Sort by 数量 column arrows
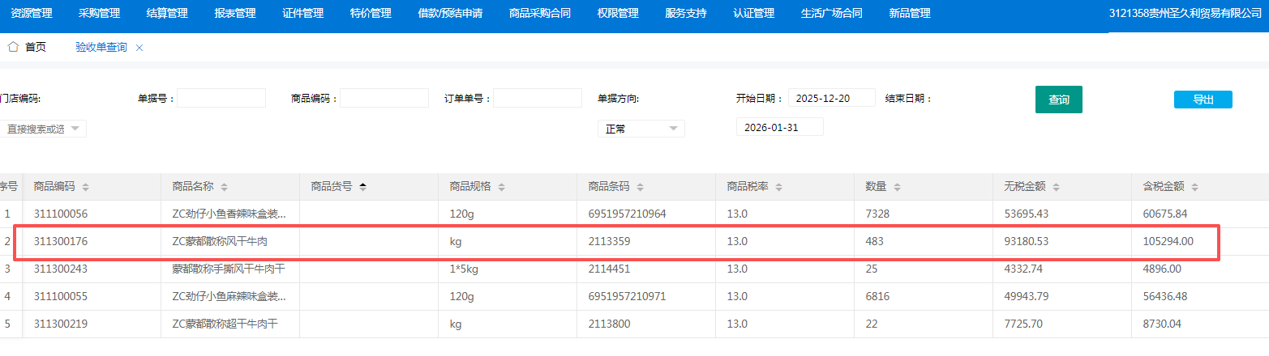The image size is (1269, 356). pos(897,187)
